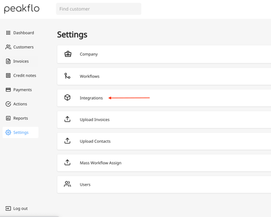Screen dimensions: 271x217
Task: Click the Reports chart icon
Action: click(x=8, y=118)
